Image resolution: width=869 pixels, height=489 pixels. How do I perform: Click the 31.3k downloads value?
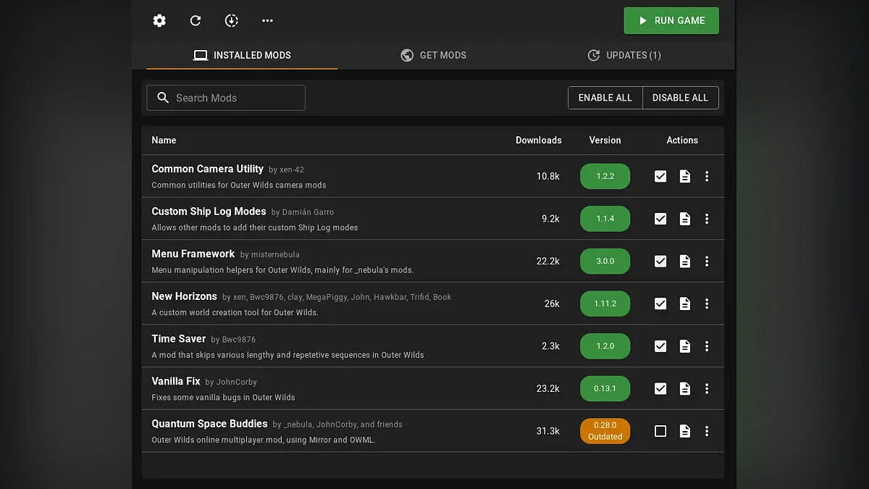pyautogui.click(x=548, y=431)
